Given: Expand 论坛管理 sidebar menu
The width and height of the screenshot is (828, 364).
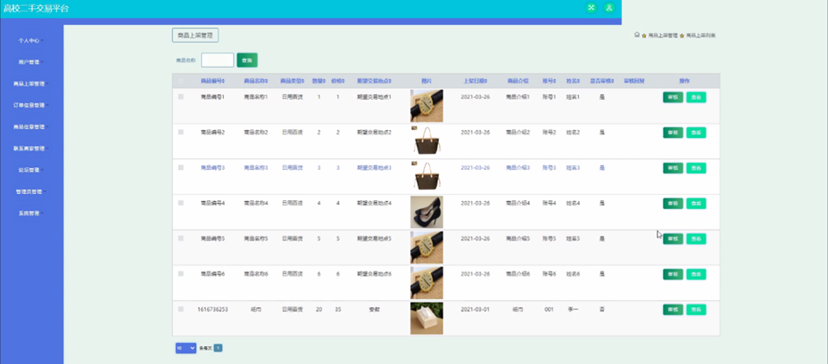Looking at the screenshot, I should click(32, 170).
